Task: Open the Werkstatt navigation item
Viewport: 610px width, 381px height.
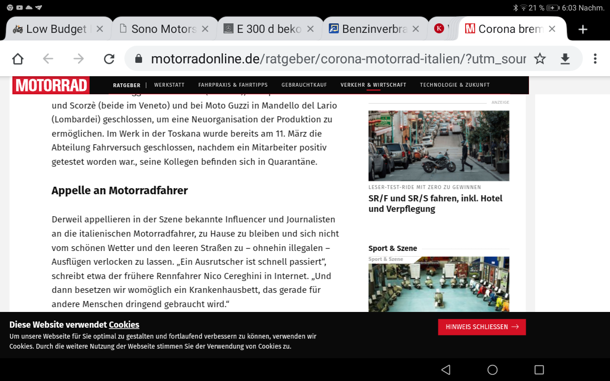Action: (x=169, y=85)
